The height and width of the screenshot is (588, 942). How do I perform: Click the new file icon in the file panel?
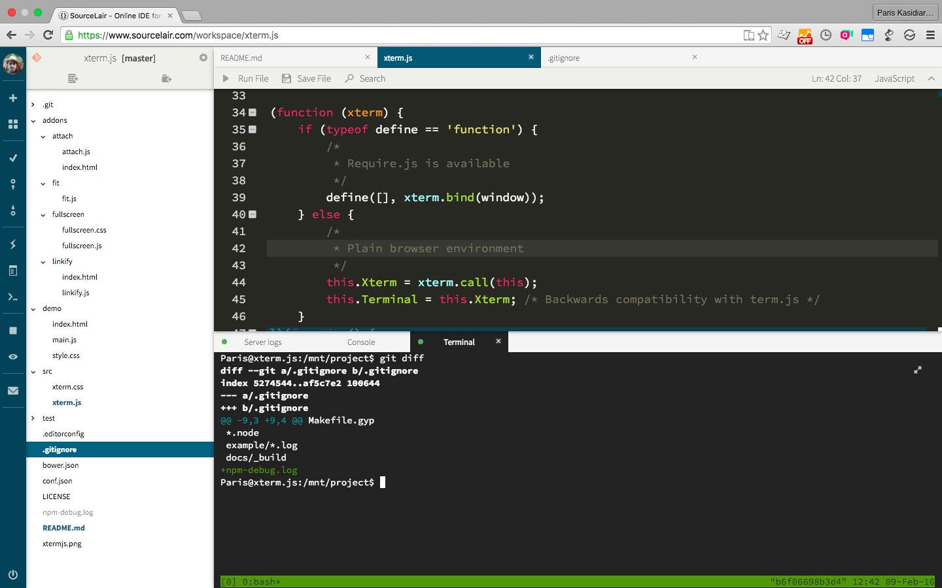point(73,78)
